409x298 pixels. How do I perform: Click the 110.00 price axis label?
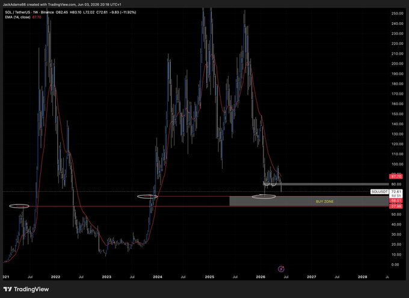[x=397, y=154]
